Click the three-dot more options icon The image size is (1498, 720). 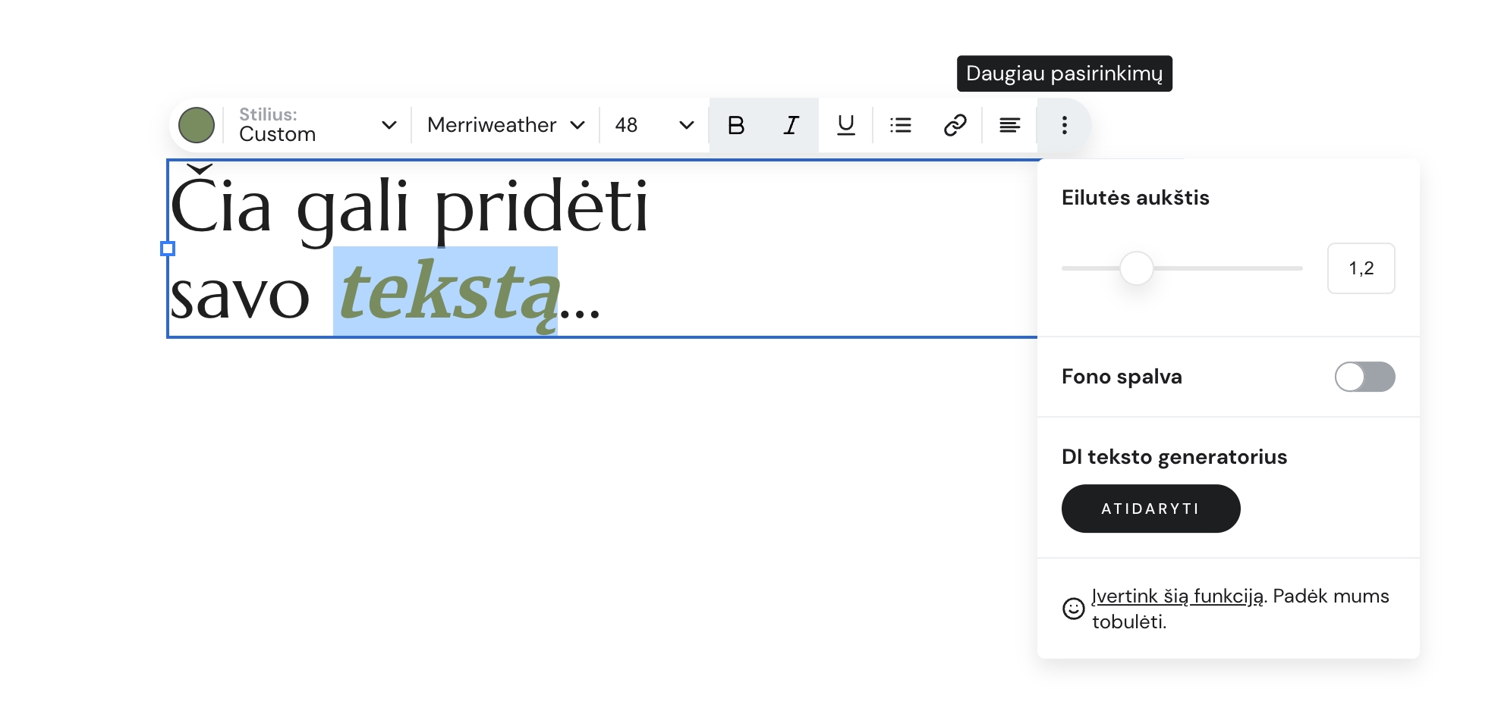click(1064, 125)
